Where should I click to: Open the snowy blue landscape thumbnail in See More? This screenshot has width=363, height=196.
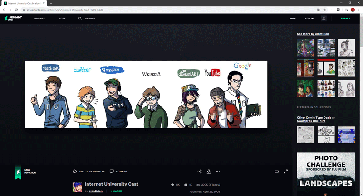click(326, 48)
